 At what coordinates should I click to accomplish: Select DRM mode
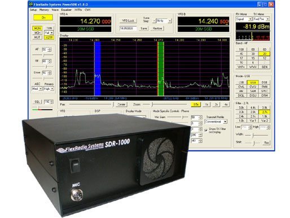(x=265, y=95)
